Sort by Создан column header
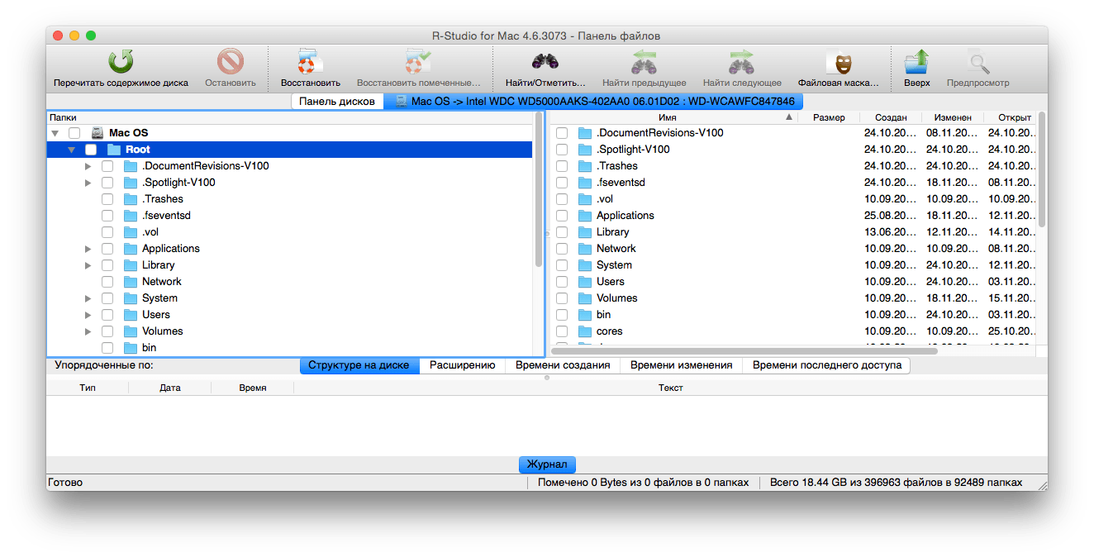Screen dimensions: 1094x557 891,117
